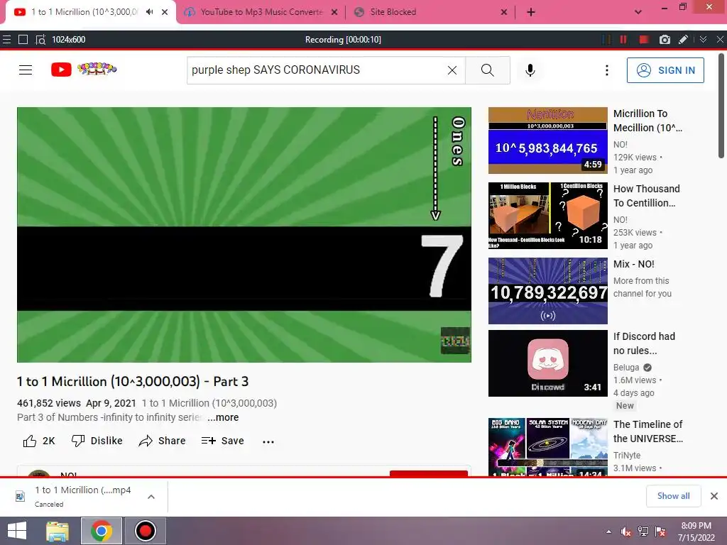Click the Dislike button

tap(97, 441)
